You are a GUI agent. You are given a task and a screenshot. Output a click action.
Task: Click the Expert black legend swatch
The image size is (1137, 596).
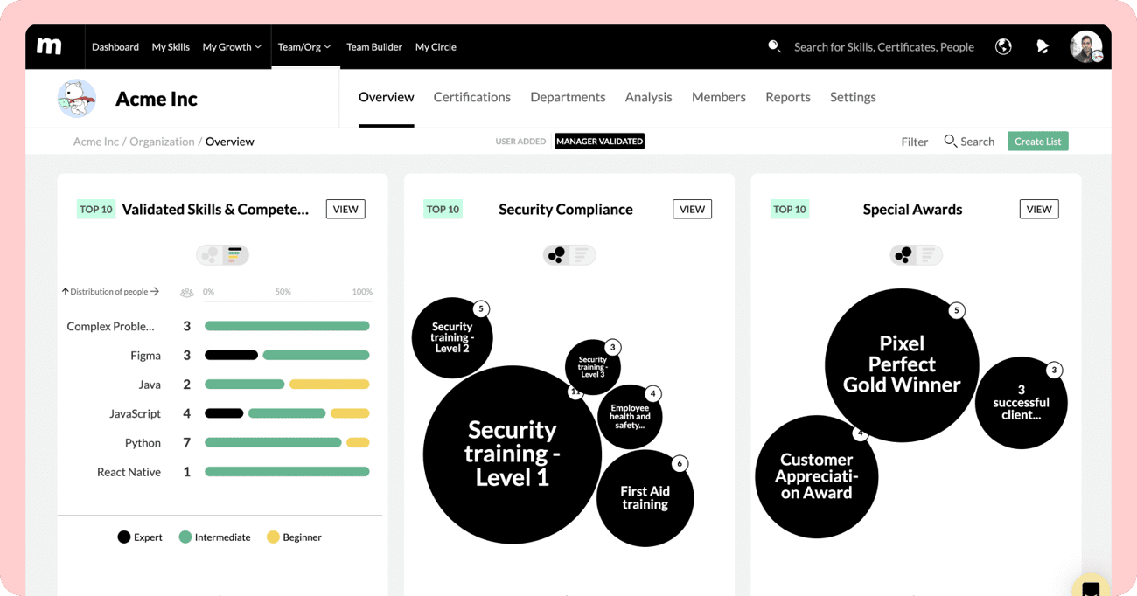tap(124, 537)
